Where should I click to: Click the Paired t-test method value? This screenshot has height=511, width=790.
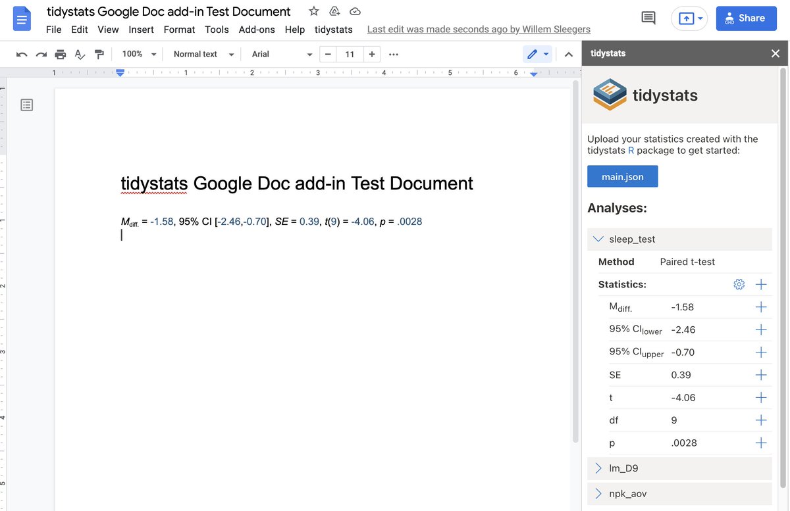click(x=687, y=262)
